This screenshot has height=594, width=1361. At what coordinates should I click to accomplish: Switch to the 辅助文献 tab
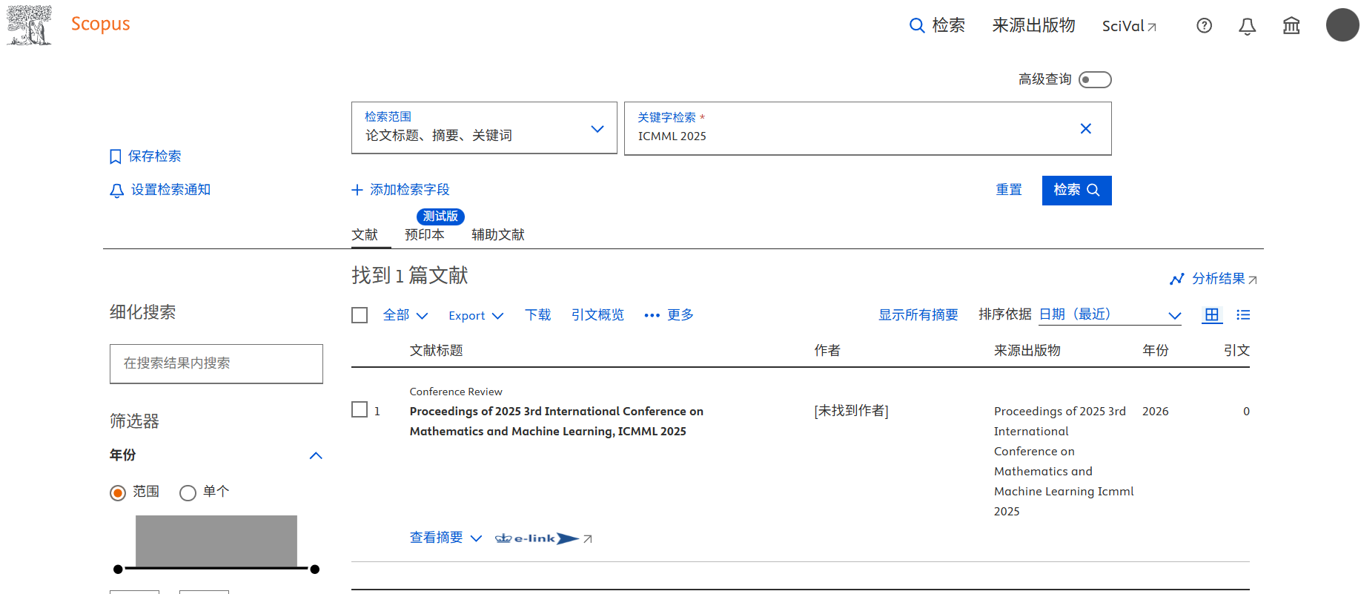(497, 235)
